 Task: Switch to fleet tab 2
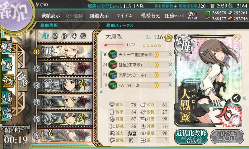(55, 36)
